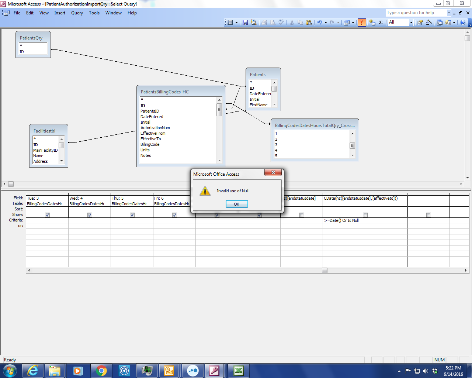Open Print Preview from the toolbar
472x378 pixels.
tap(273, 23)
